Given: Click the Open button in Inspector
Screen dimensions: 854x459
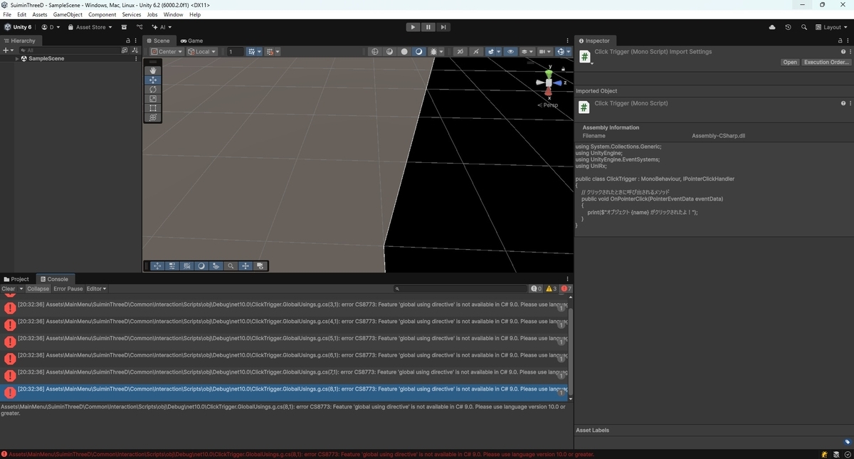Looking at the screenshot, I should [x=790, y=63].
